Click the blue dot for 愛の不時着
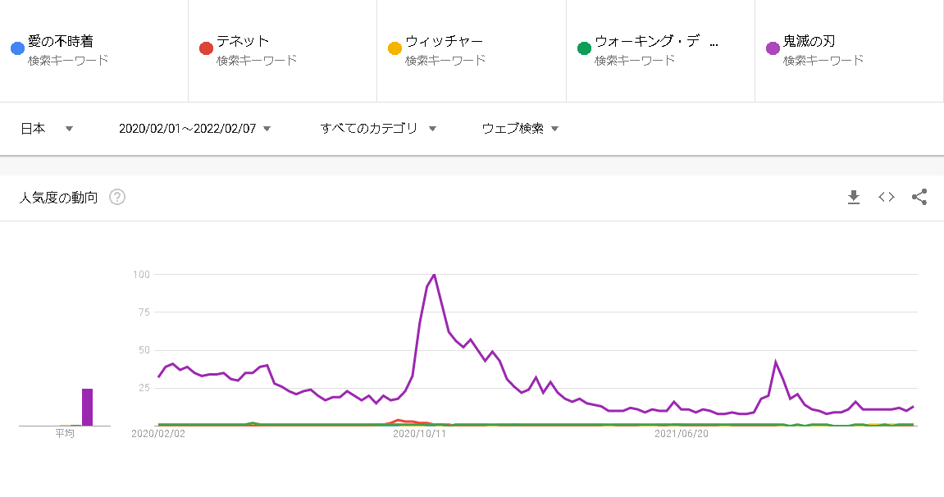Screen dimensions: 944x497 tap(17, 48)
